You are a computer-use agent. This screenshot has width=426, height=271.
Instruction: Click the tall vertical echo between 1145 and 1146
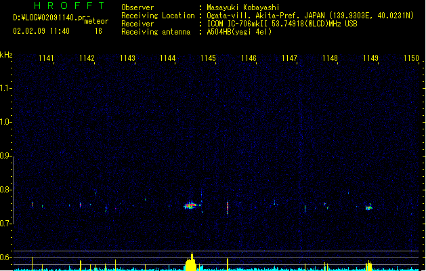(x=228, y=208)
